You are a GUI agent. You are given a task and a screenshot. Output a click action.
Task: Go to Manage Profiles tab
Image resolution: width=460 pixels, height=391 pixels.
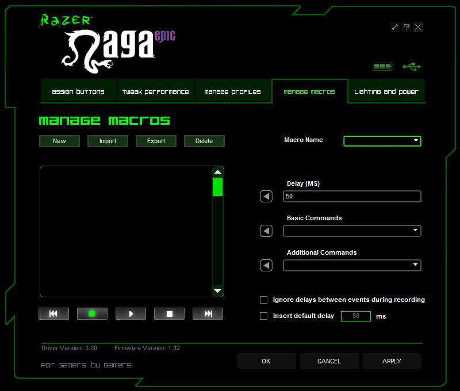click(x=233, y=91)
